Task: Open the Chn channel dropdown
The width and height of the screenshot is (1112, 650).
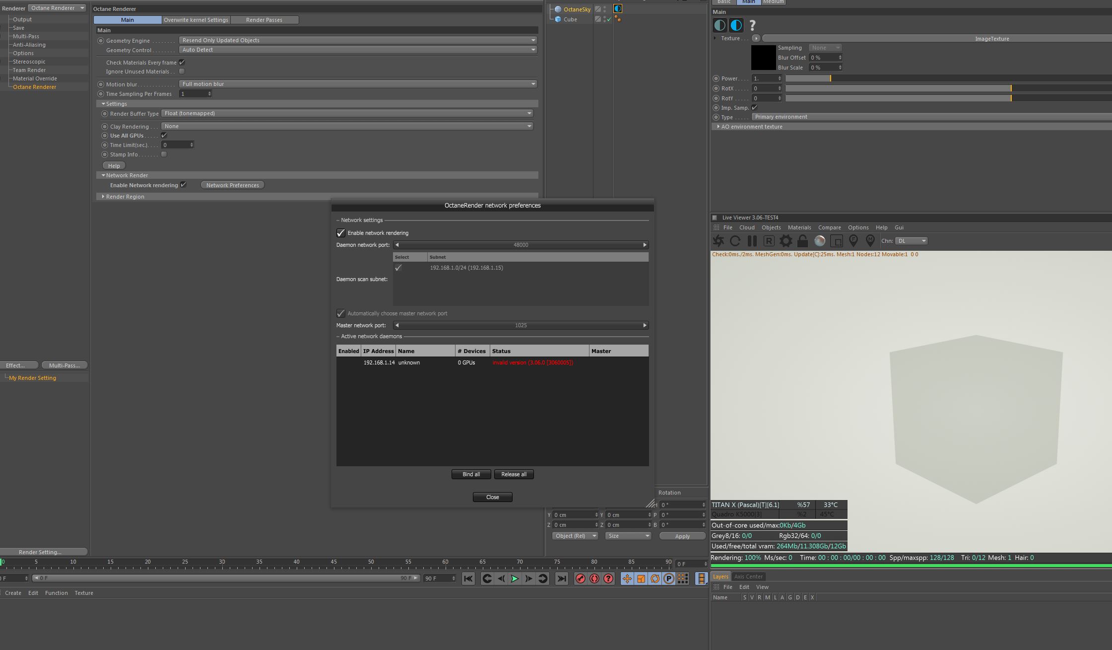Action: pyautogui.click(x=911, y=241)
